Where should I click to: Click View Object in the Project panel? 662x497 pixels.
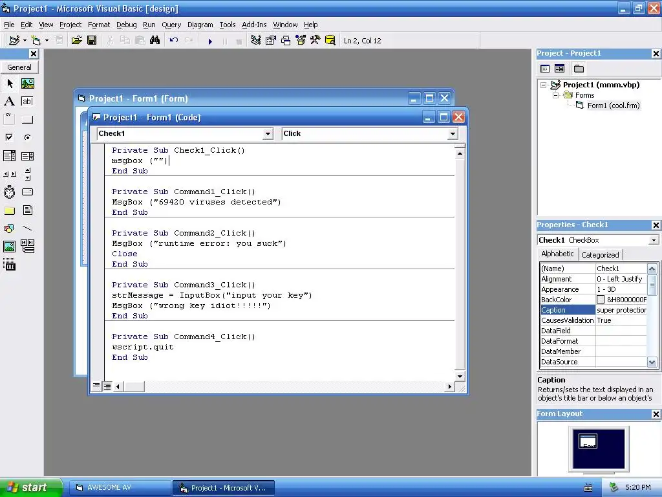559,69
